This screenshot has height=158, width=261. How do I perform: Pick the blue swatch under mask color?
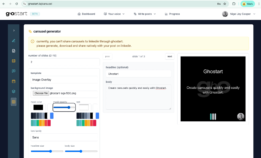point(52,116)
